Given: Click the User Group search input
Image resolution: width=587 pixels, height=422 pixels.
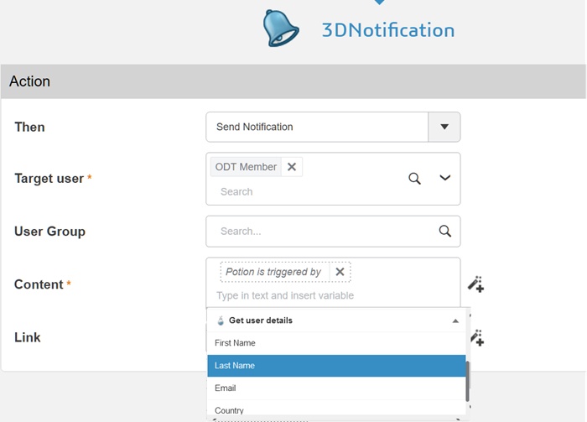Looking at the screenshot, I should coord(323,232).
